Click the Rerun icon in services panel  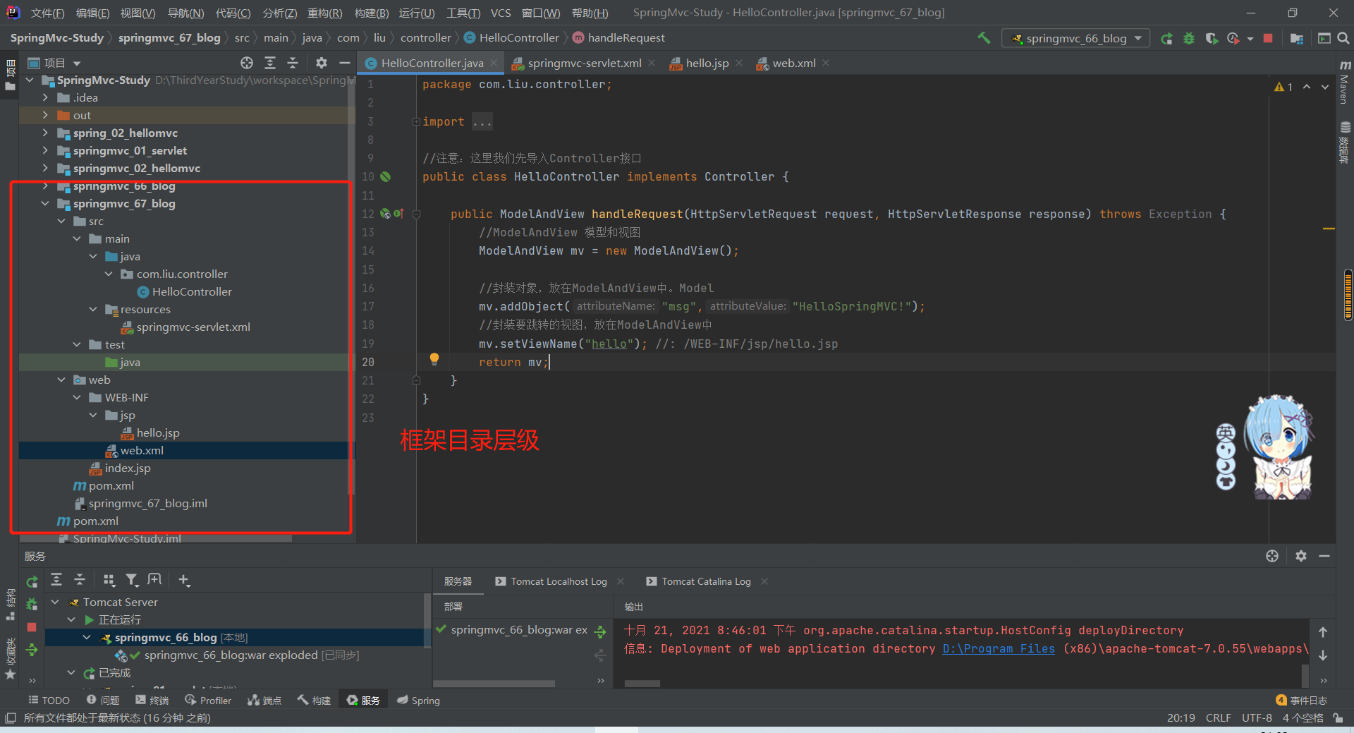(32, 582)
